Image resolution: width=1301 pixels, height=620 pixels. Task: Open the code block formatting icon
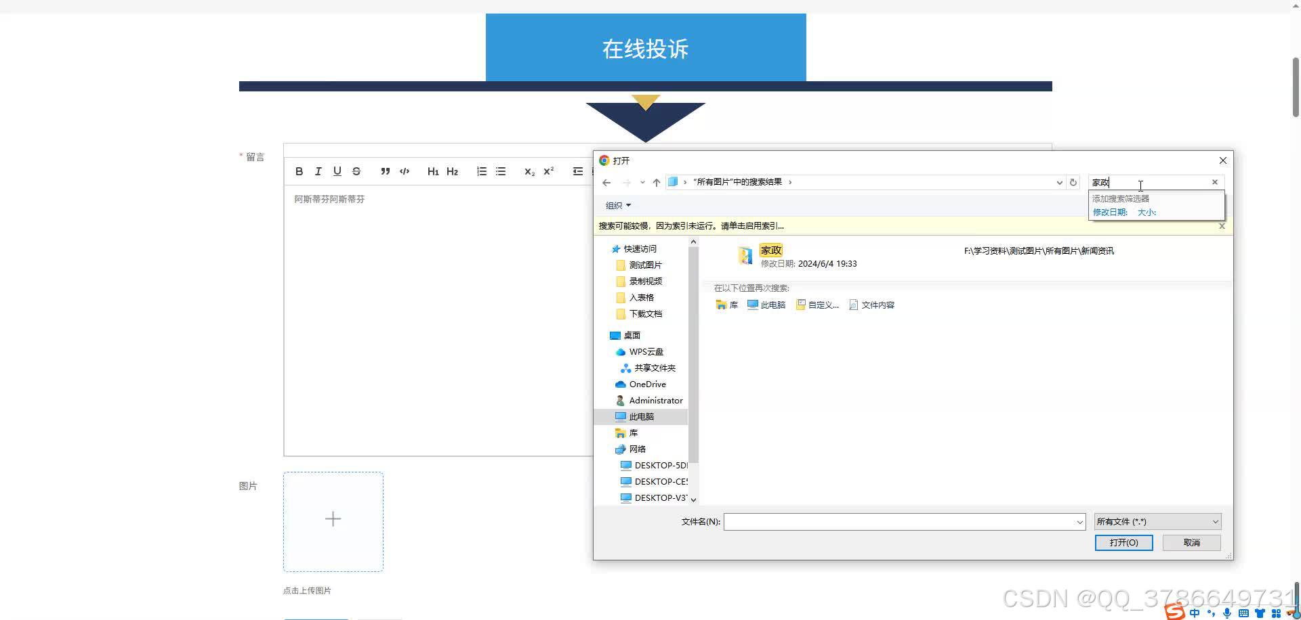point(404,171)
